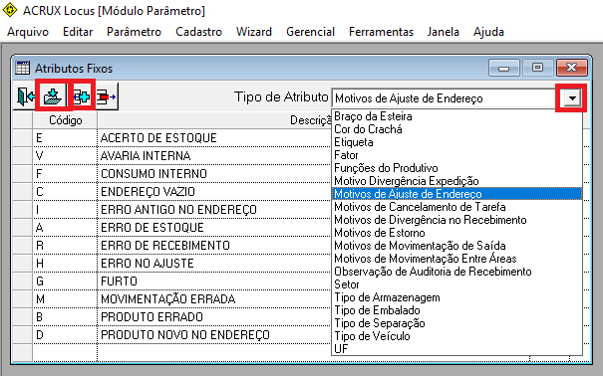Minimize the Atributos Fixos window

(x=503, y=68)
